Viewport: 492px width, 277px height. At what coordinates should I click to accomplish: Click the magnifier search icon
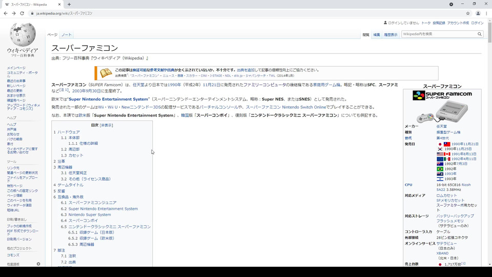click(x=480, y=34)
